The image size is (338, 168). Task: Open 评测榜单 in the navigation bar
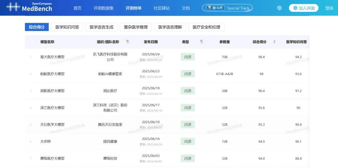point(134,8)
